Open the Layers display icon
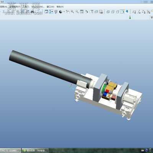 pos(96,12)
